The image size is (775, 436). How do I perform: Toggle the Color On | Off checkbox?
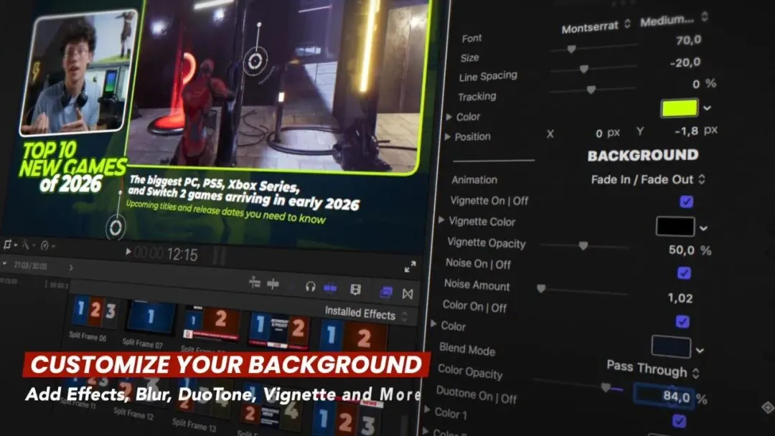click(682, 322)
